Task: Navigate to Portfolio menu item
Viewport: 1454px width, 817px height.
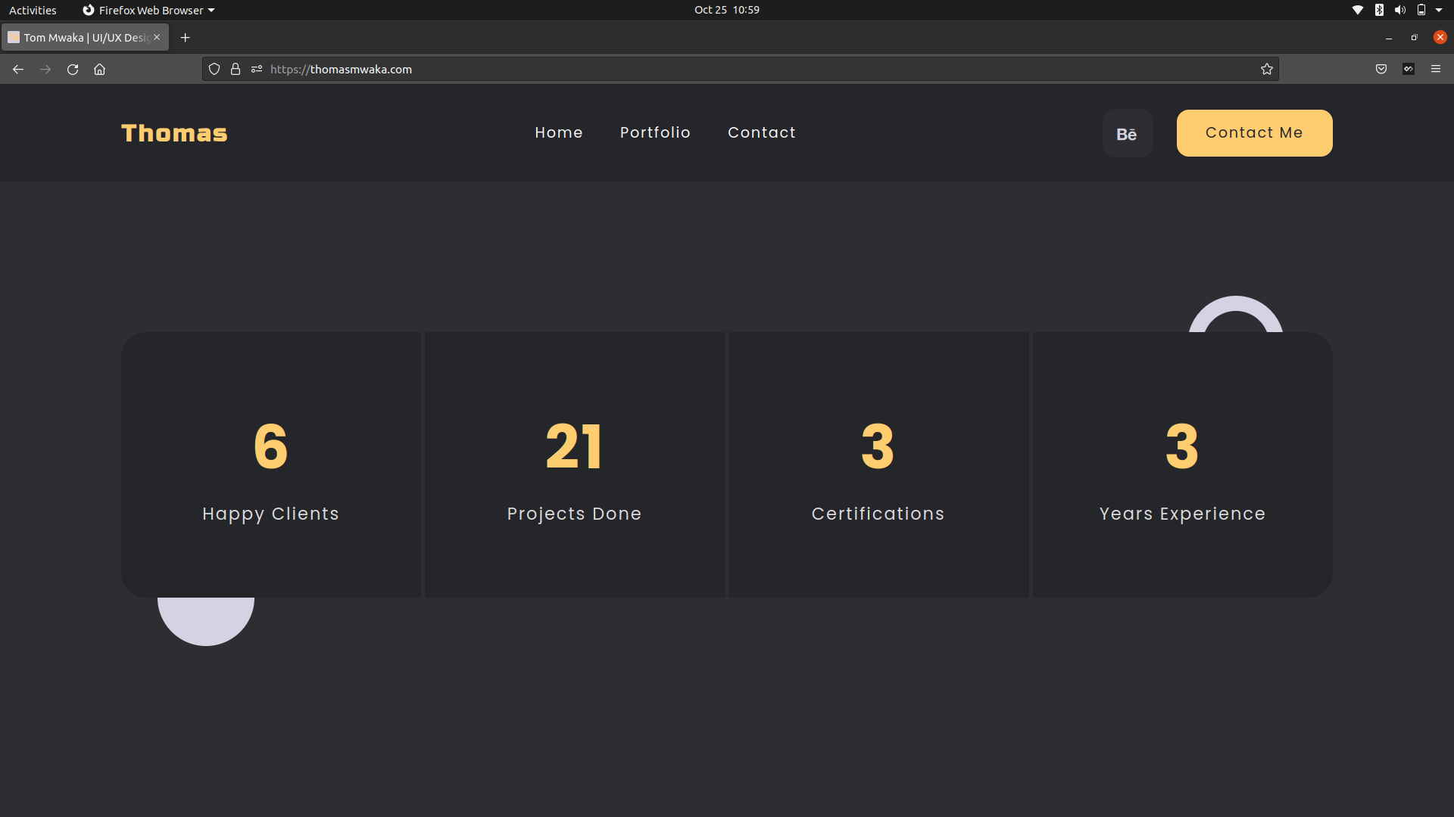Action: point(655,132)
